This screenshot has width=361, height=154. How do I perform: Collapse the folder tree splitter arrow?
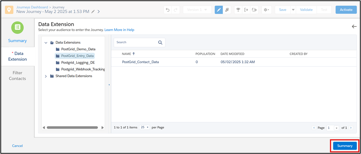click(x=109, y=85)
